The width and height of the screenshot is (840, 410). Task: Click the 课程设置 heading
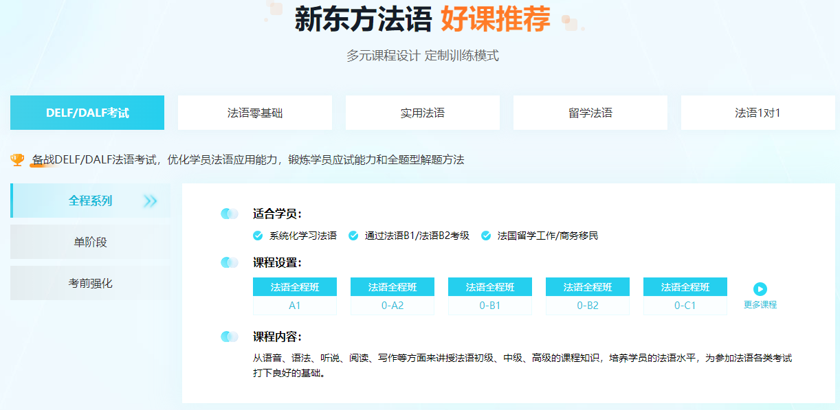277,262
